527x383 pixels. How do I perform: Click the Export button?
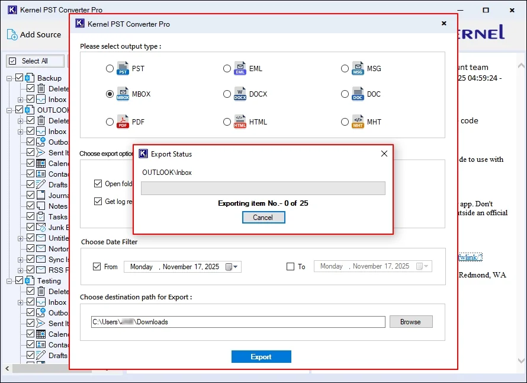coord(261,357)
